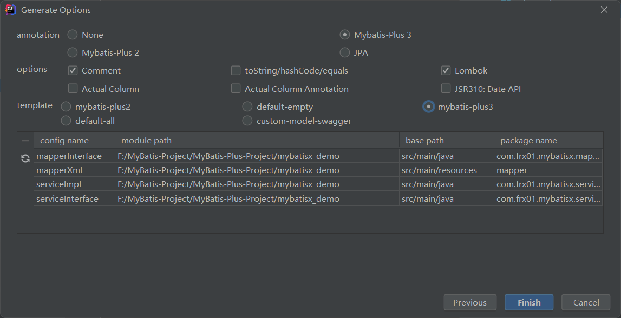Choose the default-all template
Image resolution: width=621 pixels, height=318 pixels.
[x=66, y=121]
